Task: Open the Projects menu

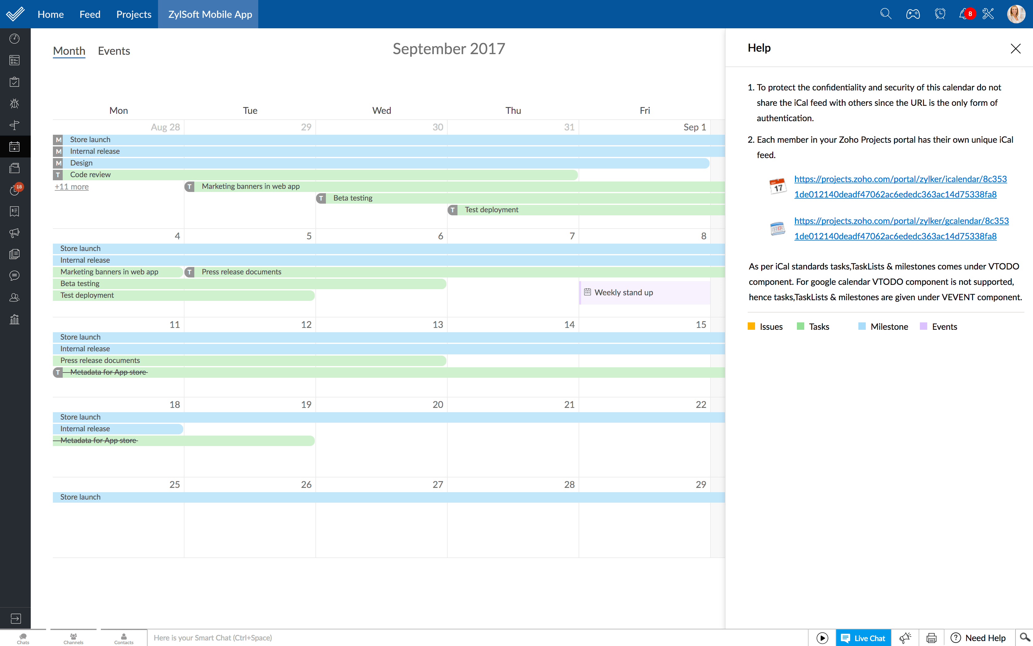Action: pyautogui.click(x=134, y=14)
